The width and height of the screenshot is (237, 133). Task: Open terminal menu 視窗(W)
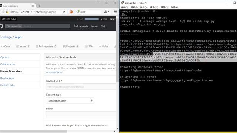154,7
